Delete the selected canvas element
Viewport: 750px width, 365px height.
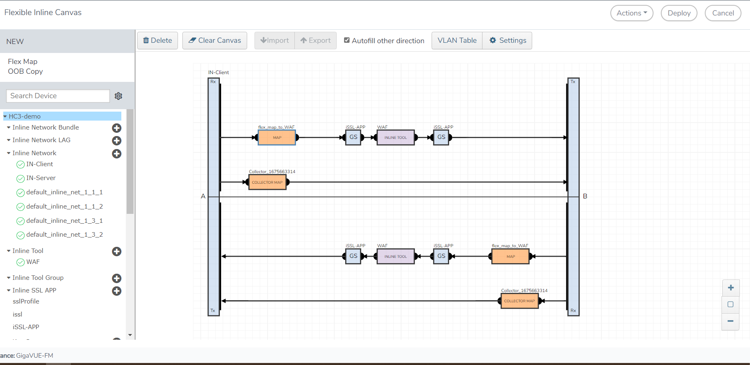click(158, 40)
